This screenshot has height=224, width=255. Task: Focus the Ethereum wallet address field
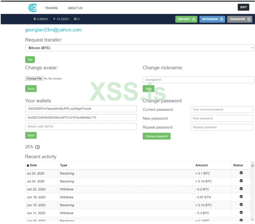81,118
